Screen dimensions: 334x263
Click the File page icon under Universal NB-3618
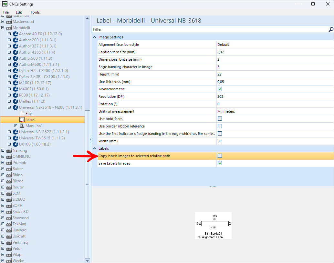[x=22, y=114]
